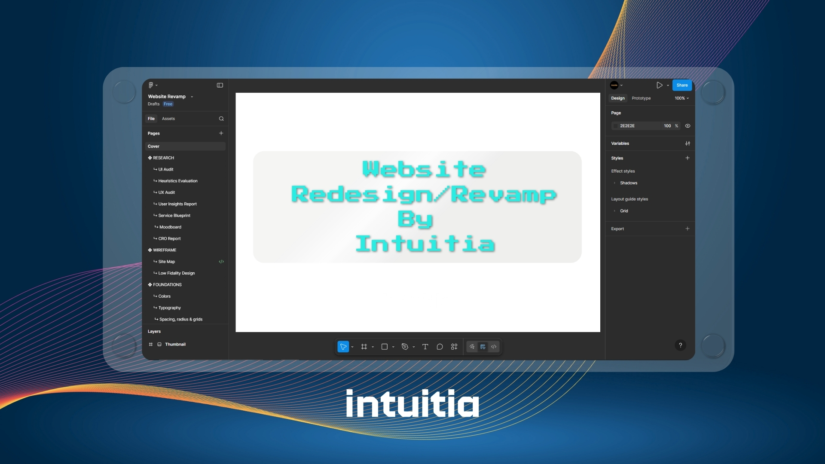Select the Move tool in the toolbar
The image size is (825, 464).
(343, 347)
